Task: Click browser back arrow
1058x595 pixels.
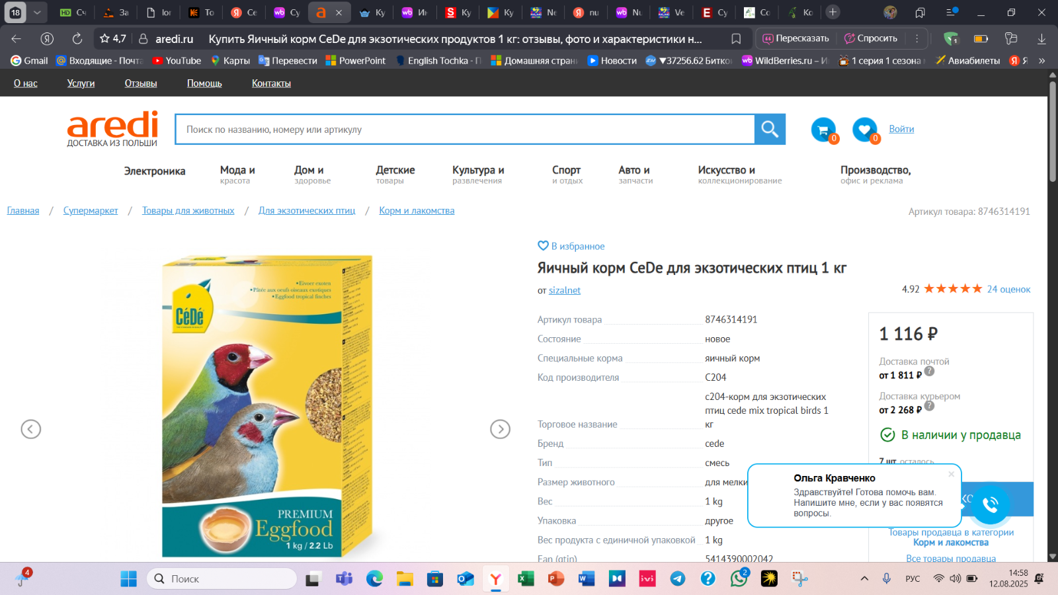Action: coord(17,38)
